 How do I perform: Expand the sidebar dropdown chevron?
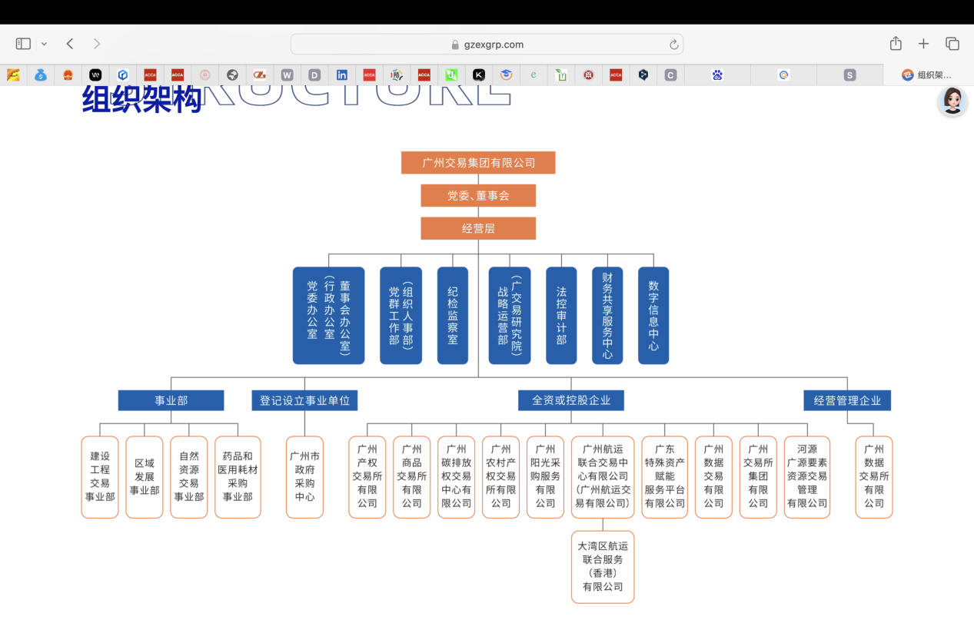click(x=44, y=44)
